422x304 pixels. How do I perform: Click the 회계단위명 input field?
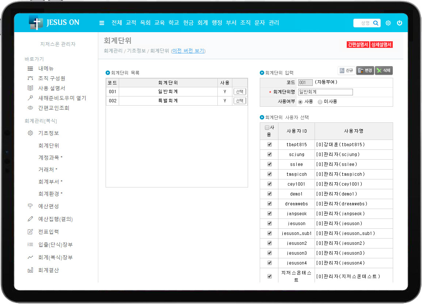[325, 92]
